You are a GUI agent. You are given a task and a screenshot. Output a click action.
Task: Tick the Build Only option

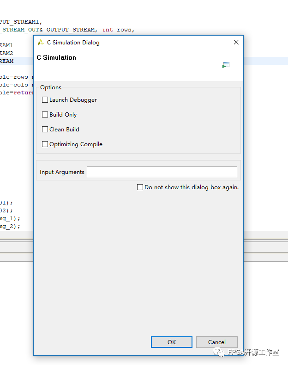(45, 115)
